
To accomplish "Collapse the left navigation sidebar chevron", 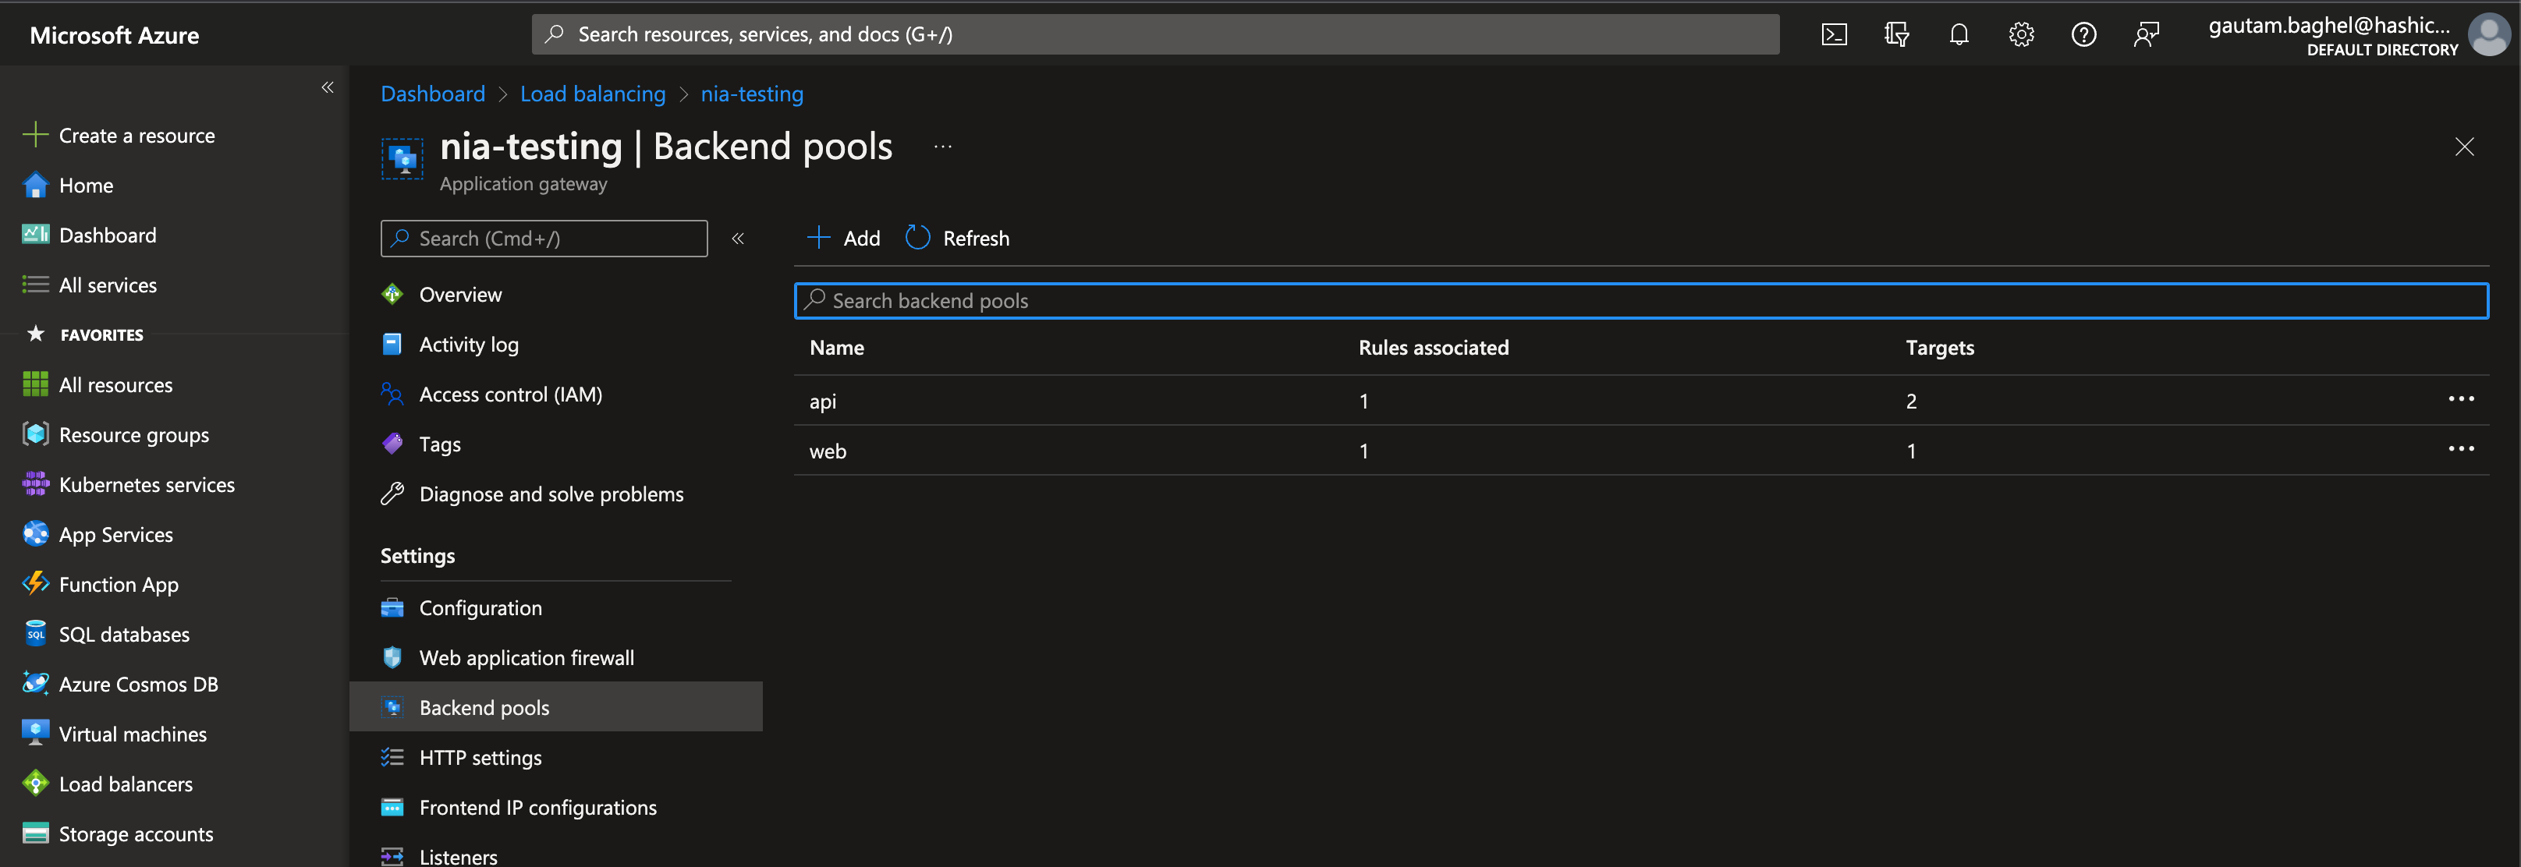I will point(328,87).
